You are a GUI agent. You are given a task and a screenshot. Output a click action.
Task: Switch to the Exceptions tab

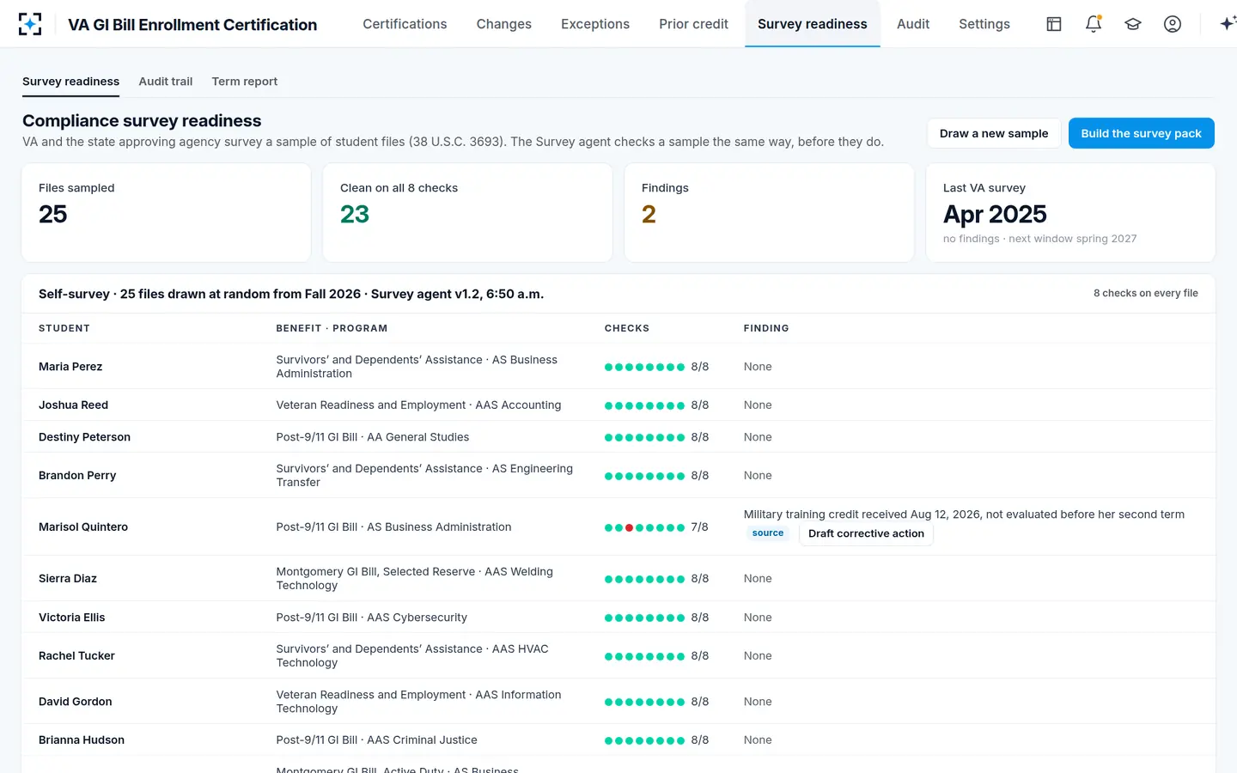(x=595, y=24)
